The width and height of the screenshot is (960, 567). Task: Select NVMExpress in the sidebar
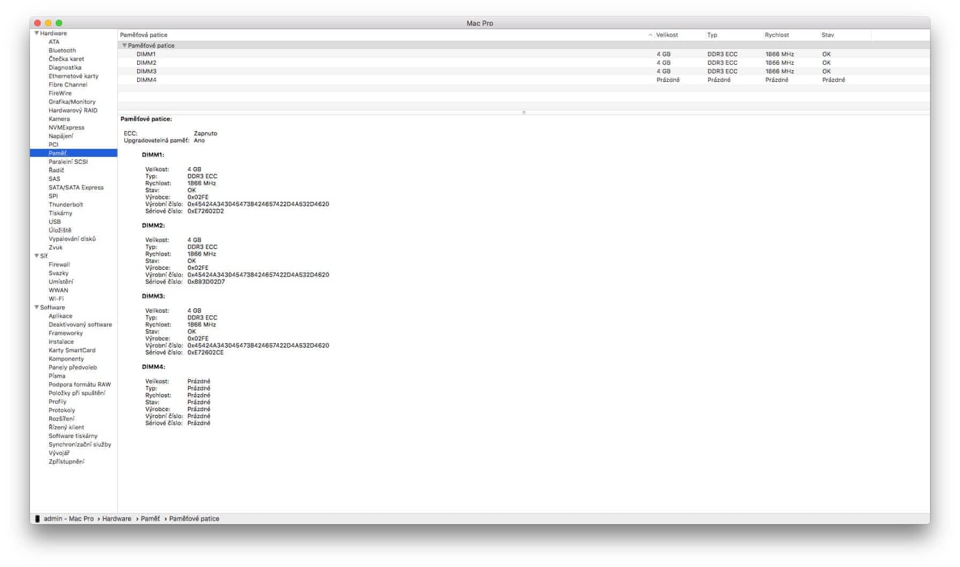66,127
